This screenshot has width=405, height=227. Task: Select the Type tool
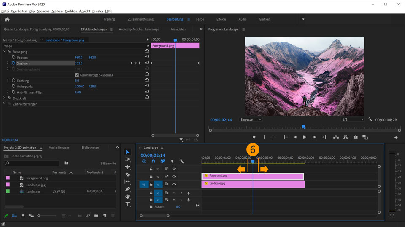128,204
